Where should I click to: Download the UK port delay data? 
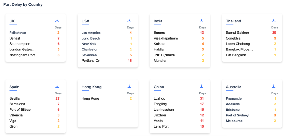(57, 21)
